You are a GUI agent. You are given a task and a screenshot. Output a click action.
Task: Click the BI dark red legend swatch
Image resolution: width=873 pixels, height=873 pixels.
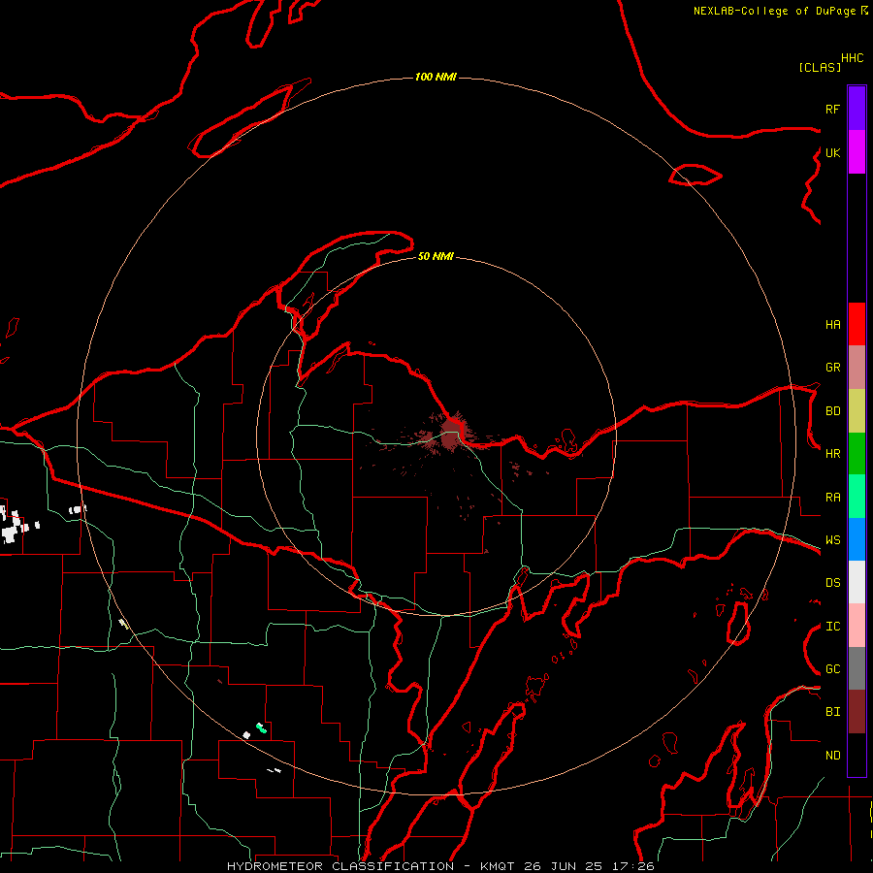click(x=857, y=712)
